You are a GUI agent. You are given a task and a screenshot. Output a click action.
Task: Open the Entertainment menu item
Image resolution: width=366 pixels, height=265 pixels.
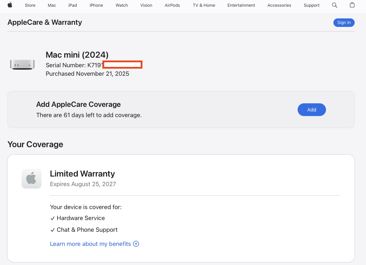(241, 5)
